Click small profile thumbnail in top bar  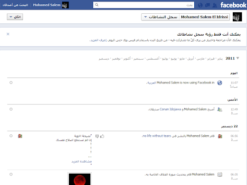(x=65, y=5)
